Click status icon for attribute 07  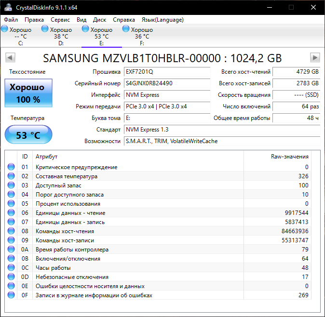tap(11, 222)
